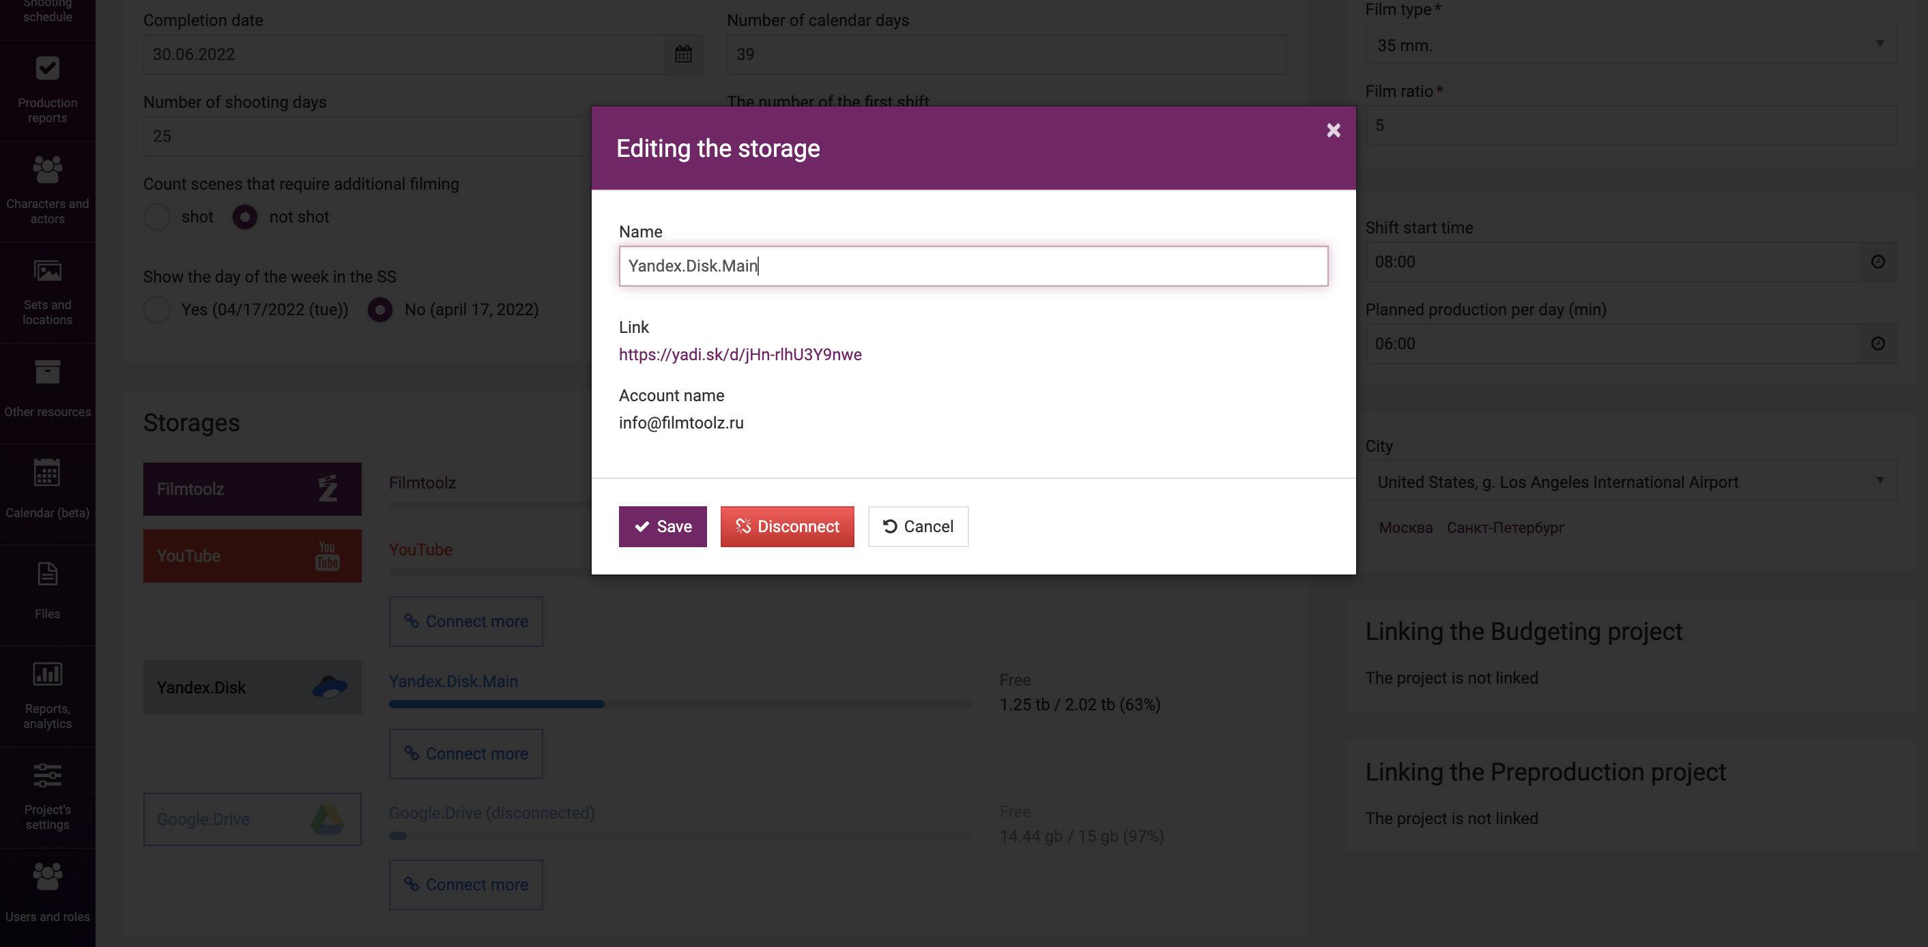Click the Filmtoolz Z logo icon
The image size is (1928, 947).
328,489
